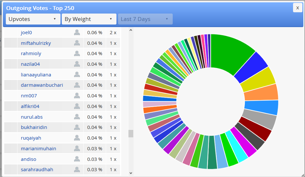
Task: Click the 0.03 % weight of andiso
Action: click(95, 159)
